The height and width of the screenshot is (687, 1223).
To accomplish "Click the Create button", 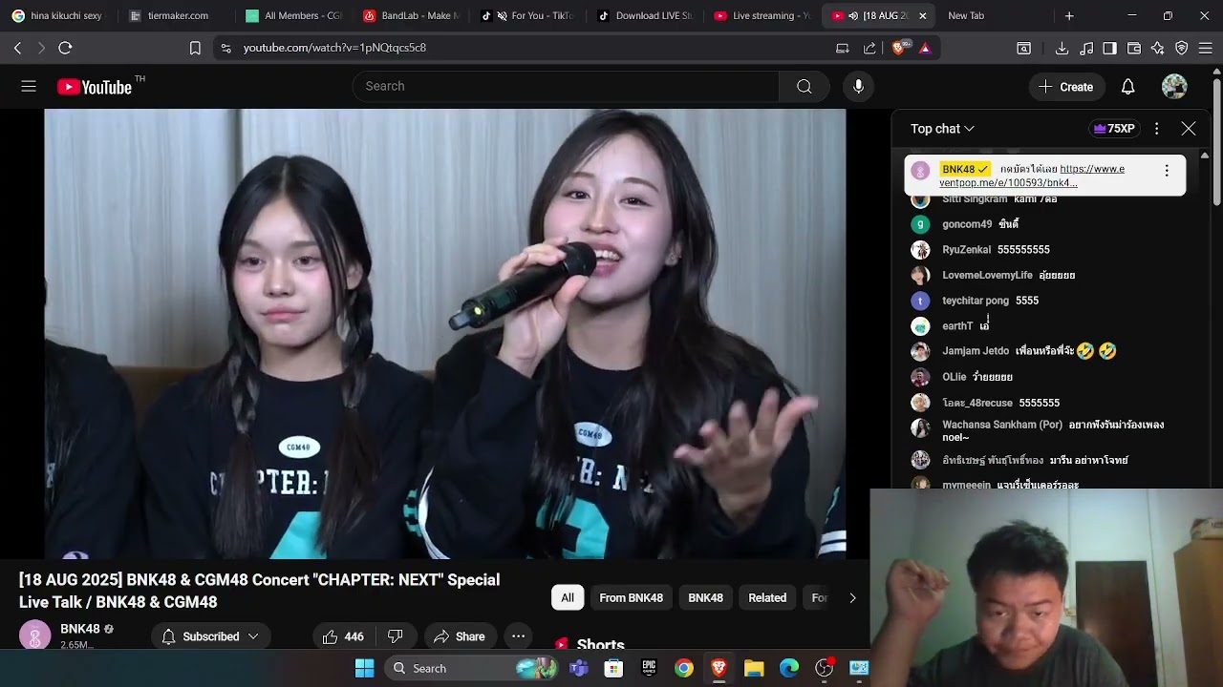I will point(1065,87).
